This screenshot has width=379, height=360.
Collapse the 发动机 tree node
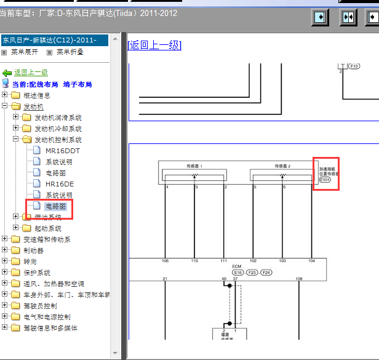[x=4, y=105]
